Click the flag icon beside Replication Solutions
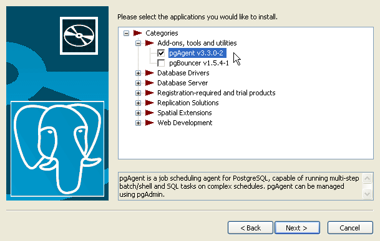 pos(149,103)
